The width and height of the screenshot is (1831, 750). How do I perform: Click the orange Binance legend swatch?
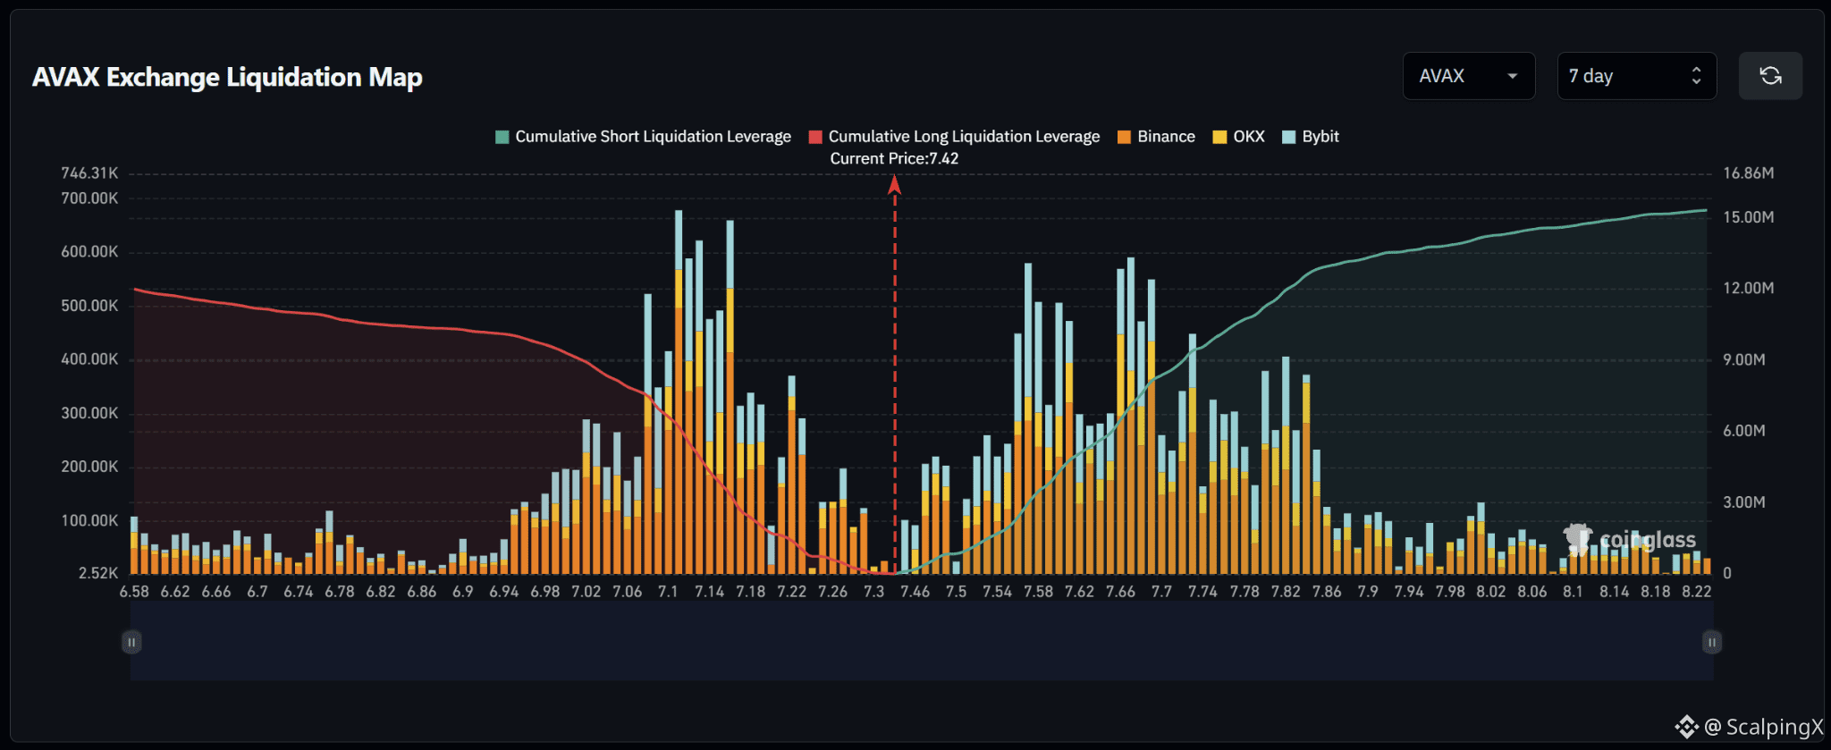(1125, 137)
